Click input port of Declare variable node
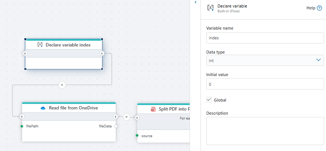The height and width of the screenshot is (151, 326). pos(25,54)
